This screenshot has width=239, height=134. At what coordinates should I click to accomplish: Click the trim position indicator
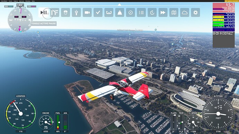coord(181,122)
